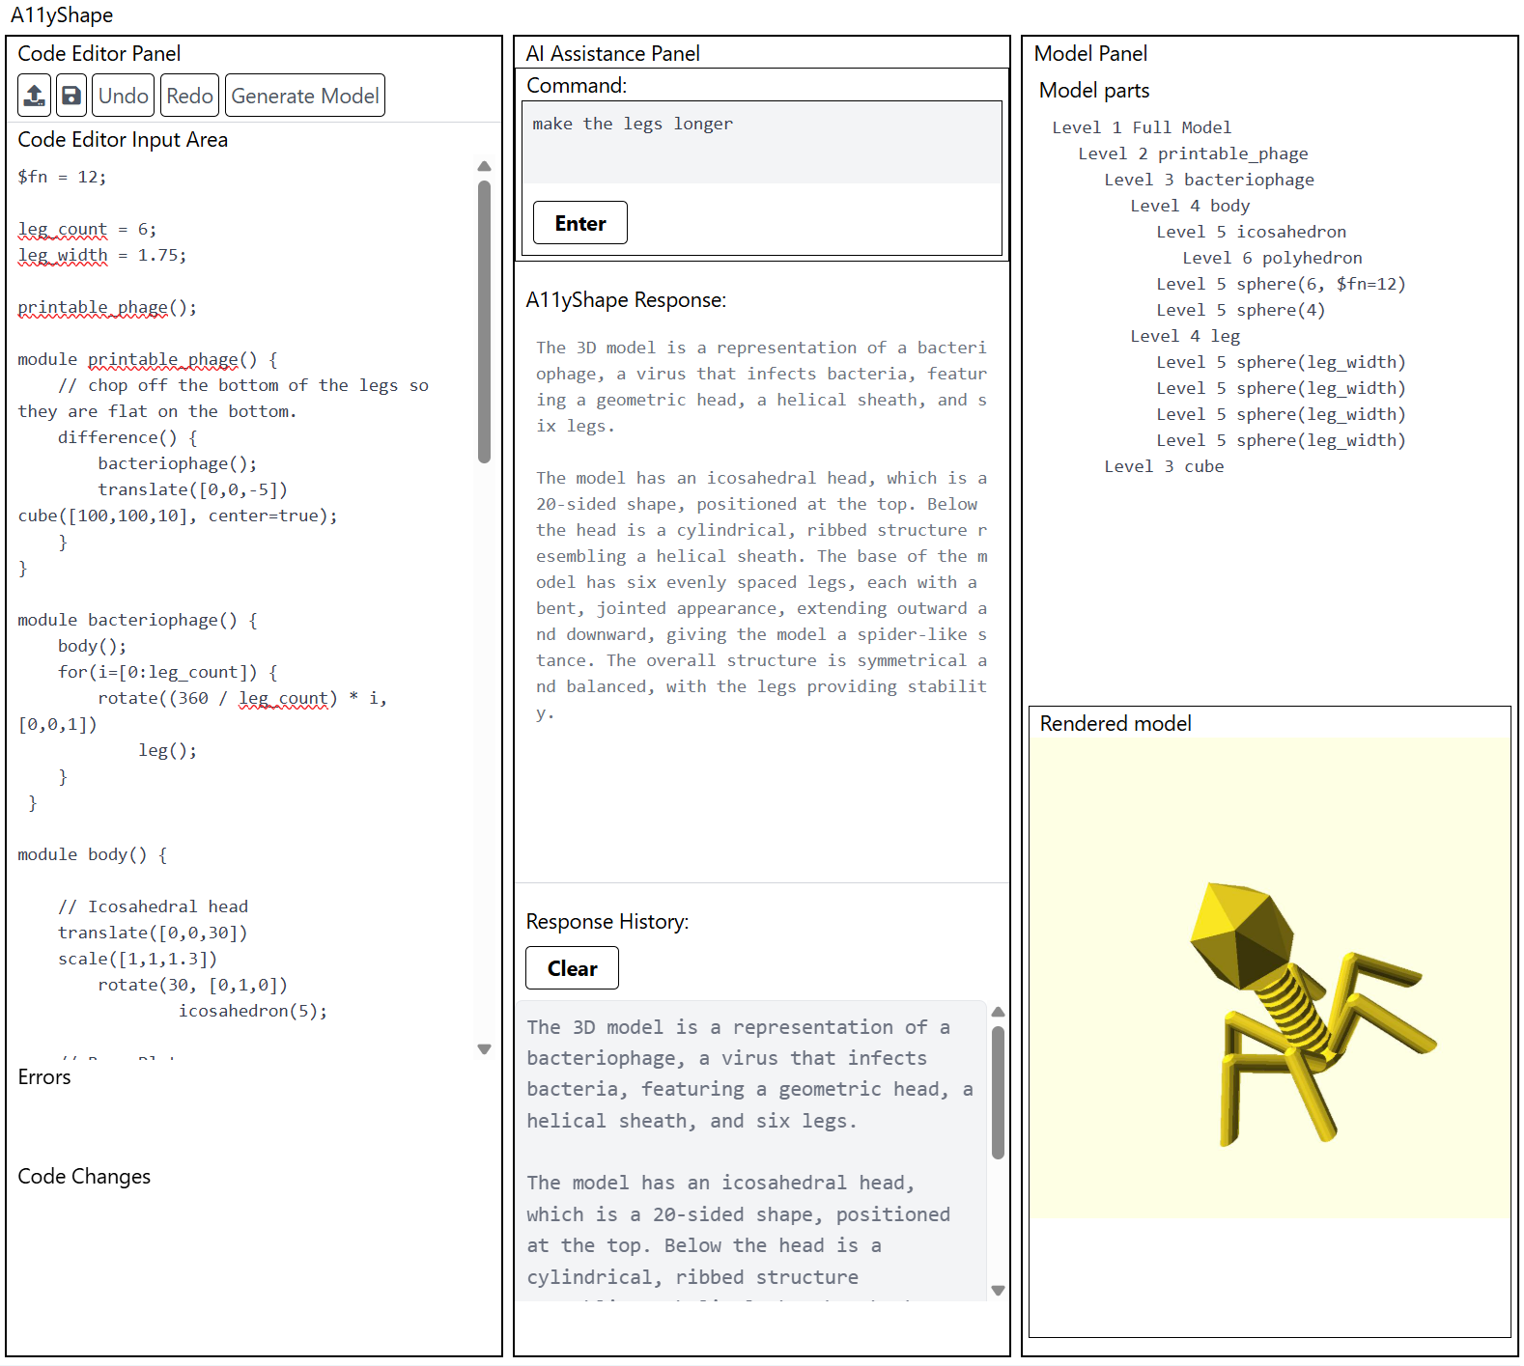1524x1366 pixels.
Task: Select Level 1 Full Model tree item
Action: click(x=1141, y=127)
